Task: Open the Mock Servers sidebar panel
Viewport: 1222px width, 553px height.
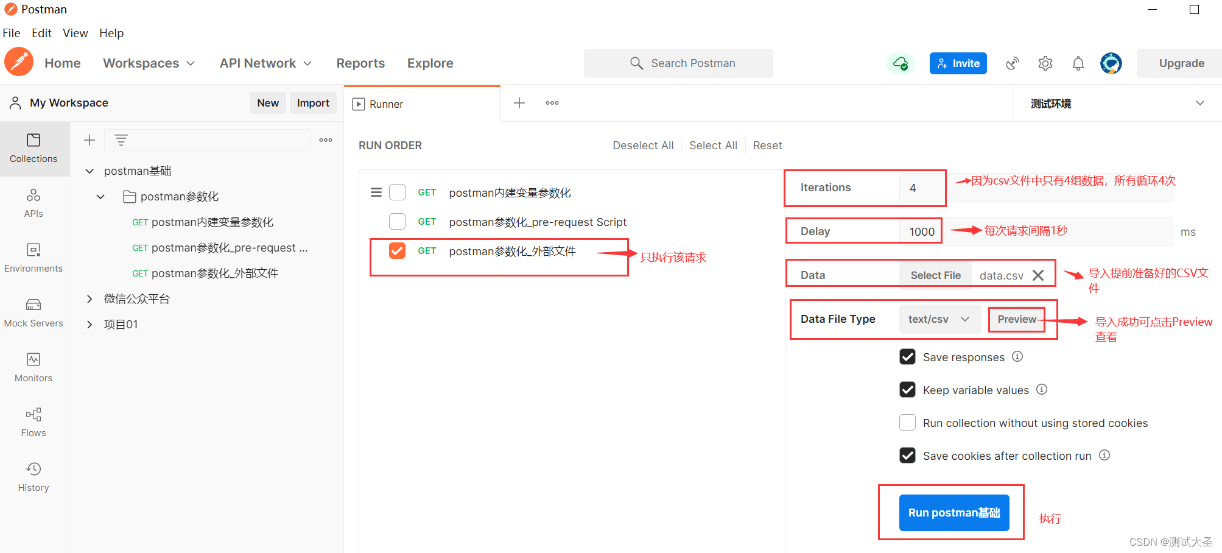Action: point(33,313)
